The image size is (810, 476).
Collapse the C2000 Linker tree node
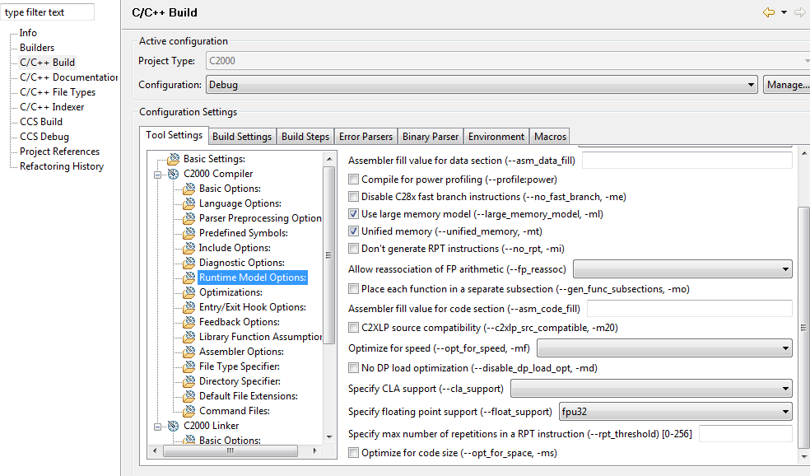[x=157, y=427]
